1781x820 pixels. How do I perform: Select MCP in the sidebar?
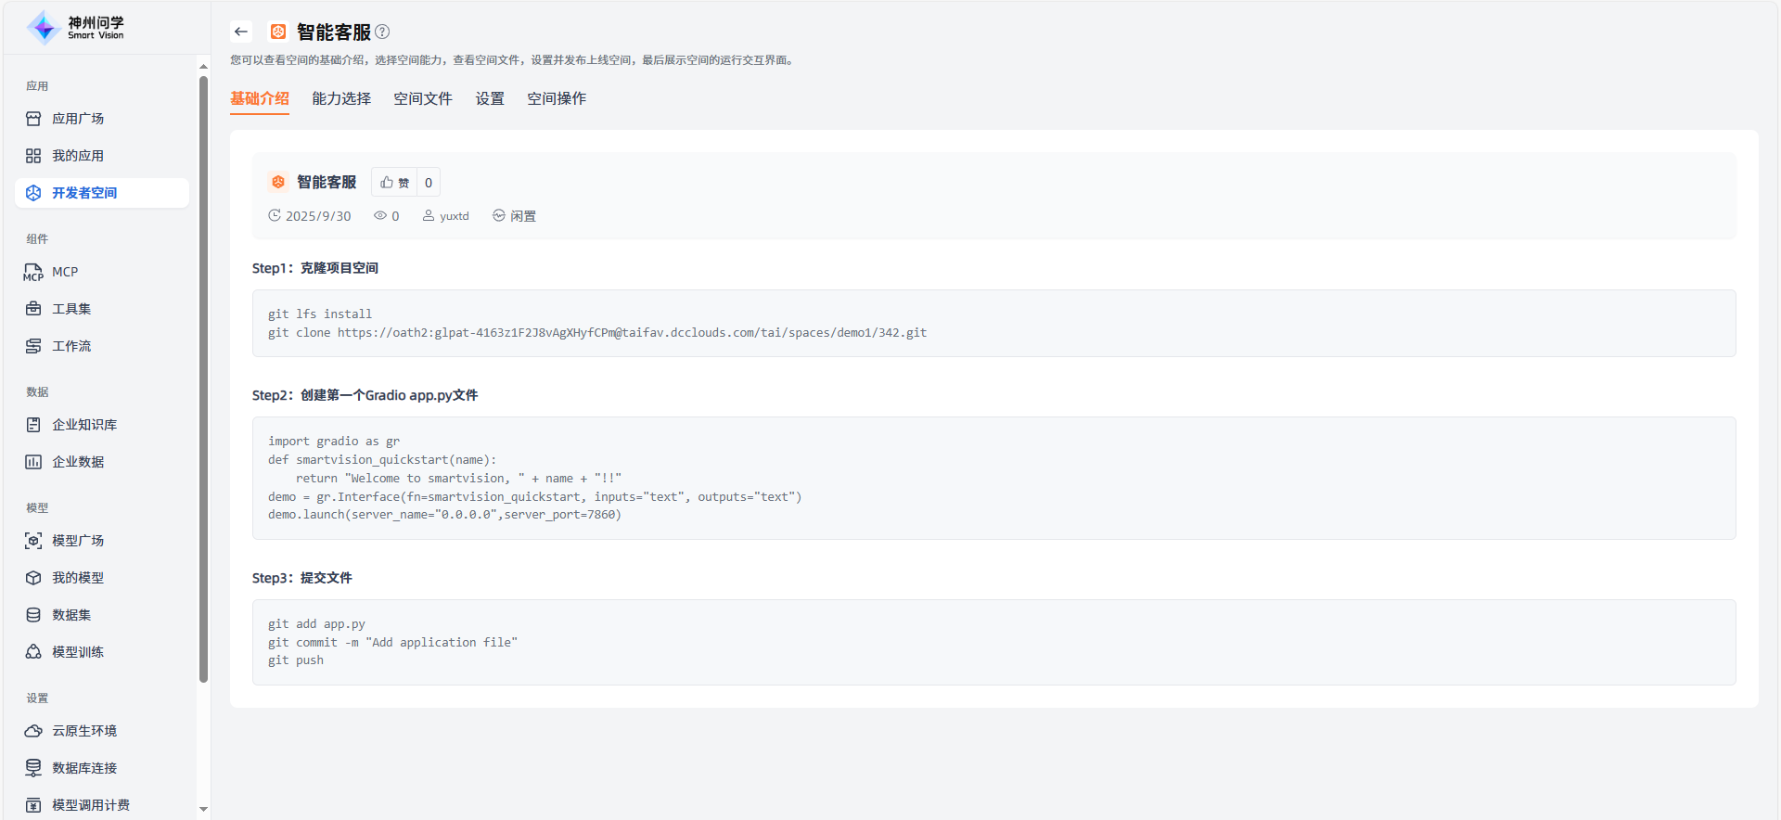pos(65,272)
